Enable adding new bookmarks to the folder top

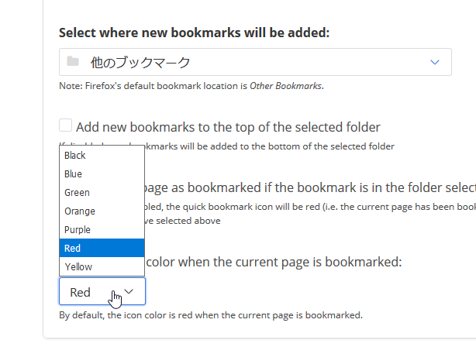(66, 125)
